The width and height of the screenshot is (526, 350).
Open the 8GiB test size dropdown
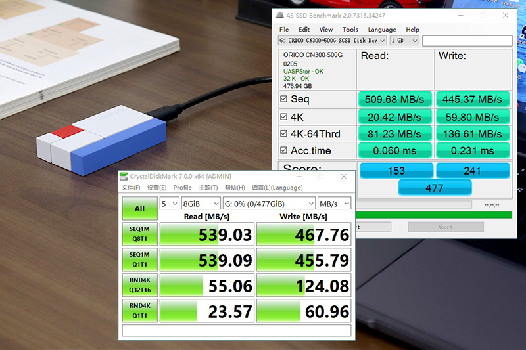pyautogui.click(x=201, y=204)
